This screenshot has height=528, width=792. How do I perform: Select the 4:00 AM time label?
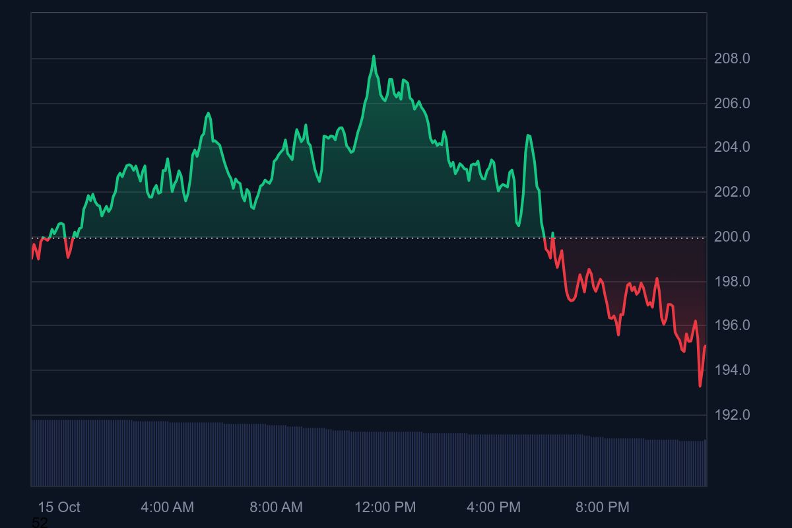click(x=167, y=507)
